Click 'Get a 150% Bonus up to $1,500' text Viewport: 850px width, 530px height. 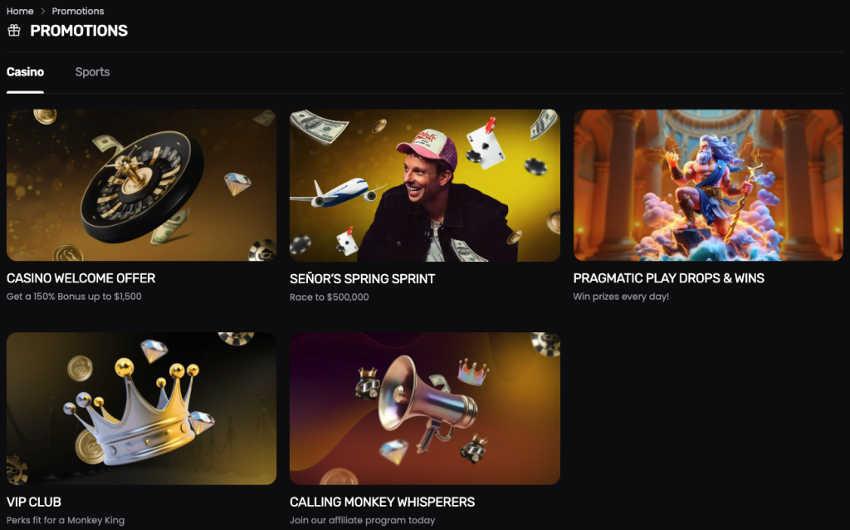74,297
